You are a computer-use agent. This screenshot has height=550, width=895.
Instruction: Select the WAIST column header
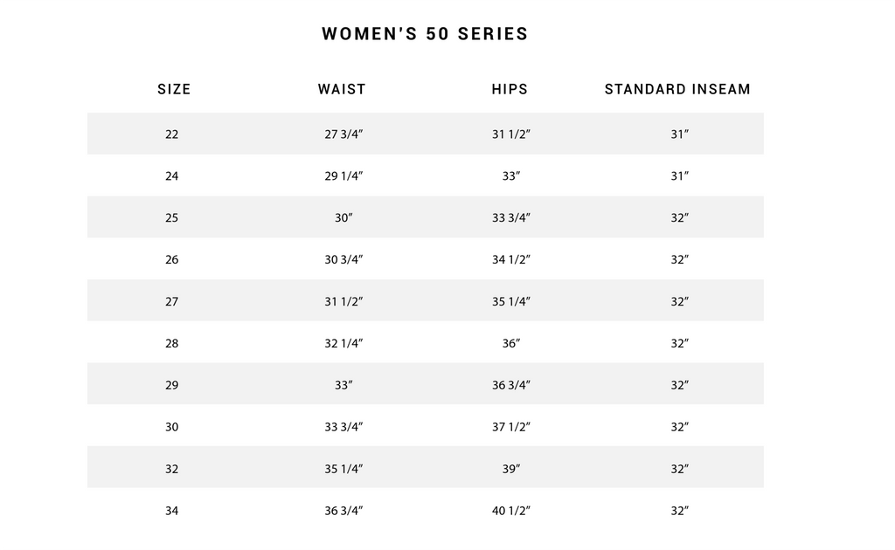point(342,89)
